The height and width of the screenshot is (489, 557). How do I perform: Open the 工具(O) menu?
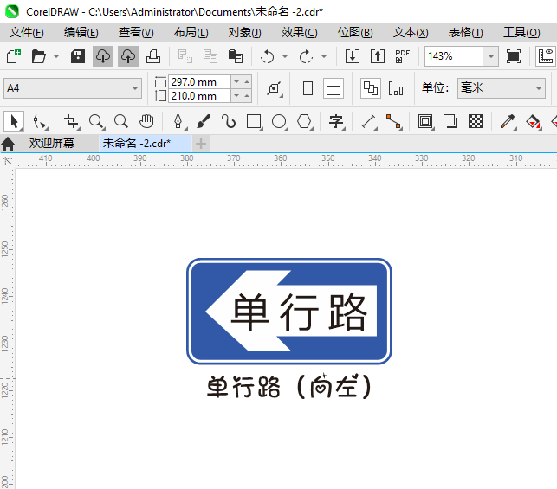(x=521, y=33)
